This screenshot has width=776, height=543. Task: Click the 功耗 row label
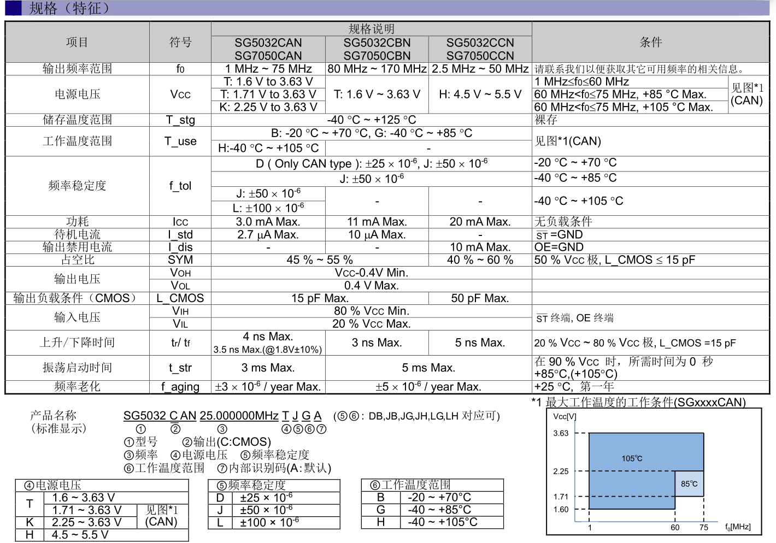pos(77,221)
